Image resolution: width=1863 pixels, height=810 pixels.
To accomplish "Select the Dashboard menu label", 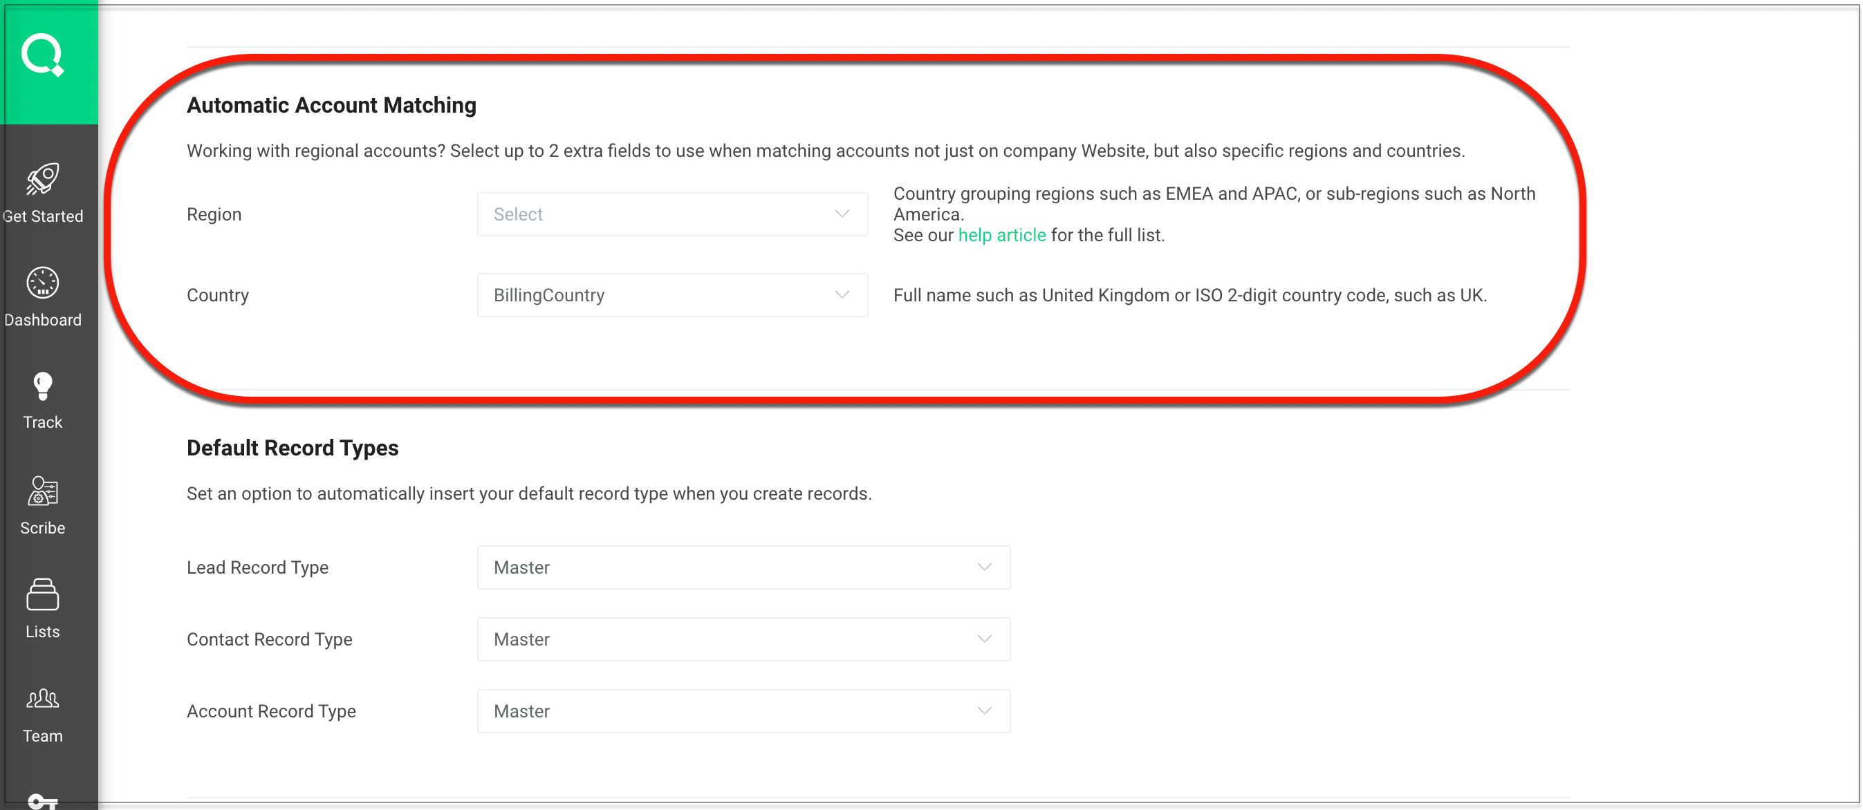I will [43, 320].
